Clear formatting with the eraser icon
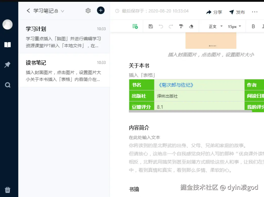The height and width of the screenshot is (197, 264). (x=191, y=26)
